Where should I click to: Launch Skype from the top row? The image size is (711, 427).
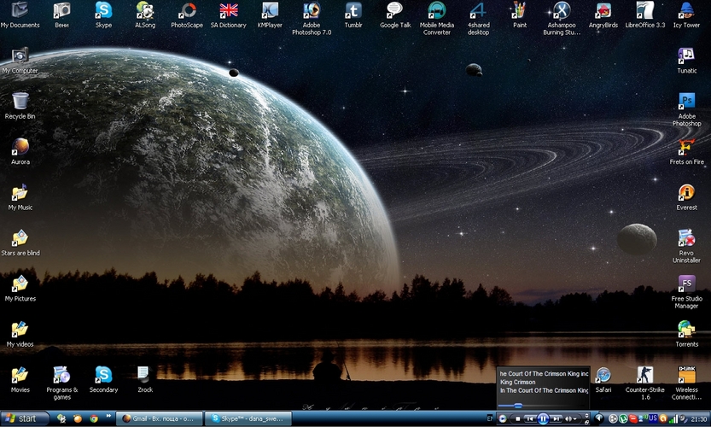tap(103, 15)
